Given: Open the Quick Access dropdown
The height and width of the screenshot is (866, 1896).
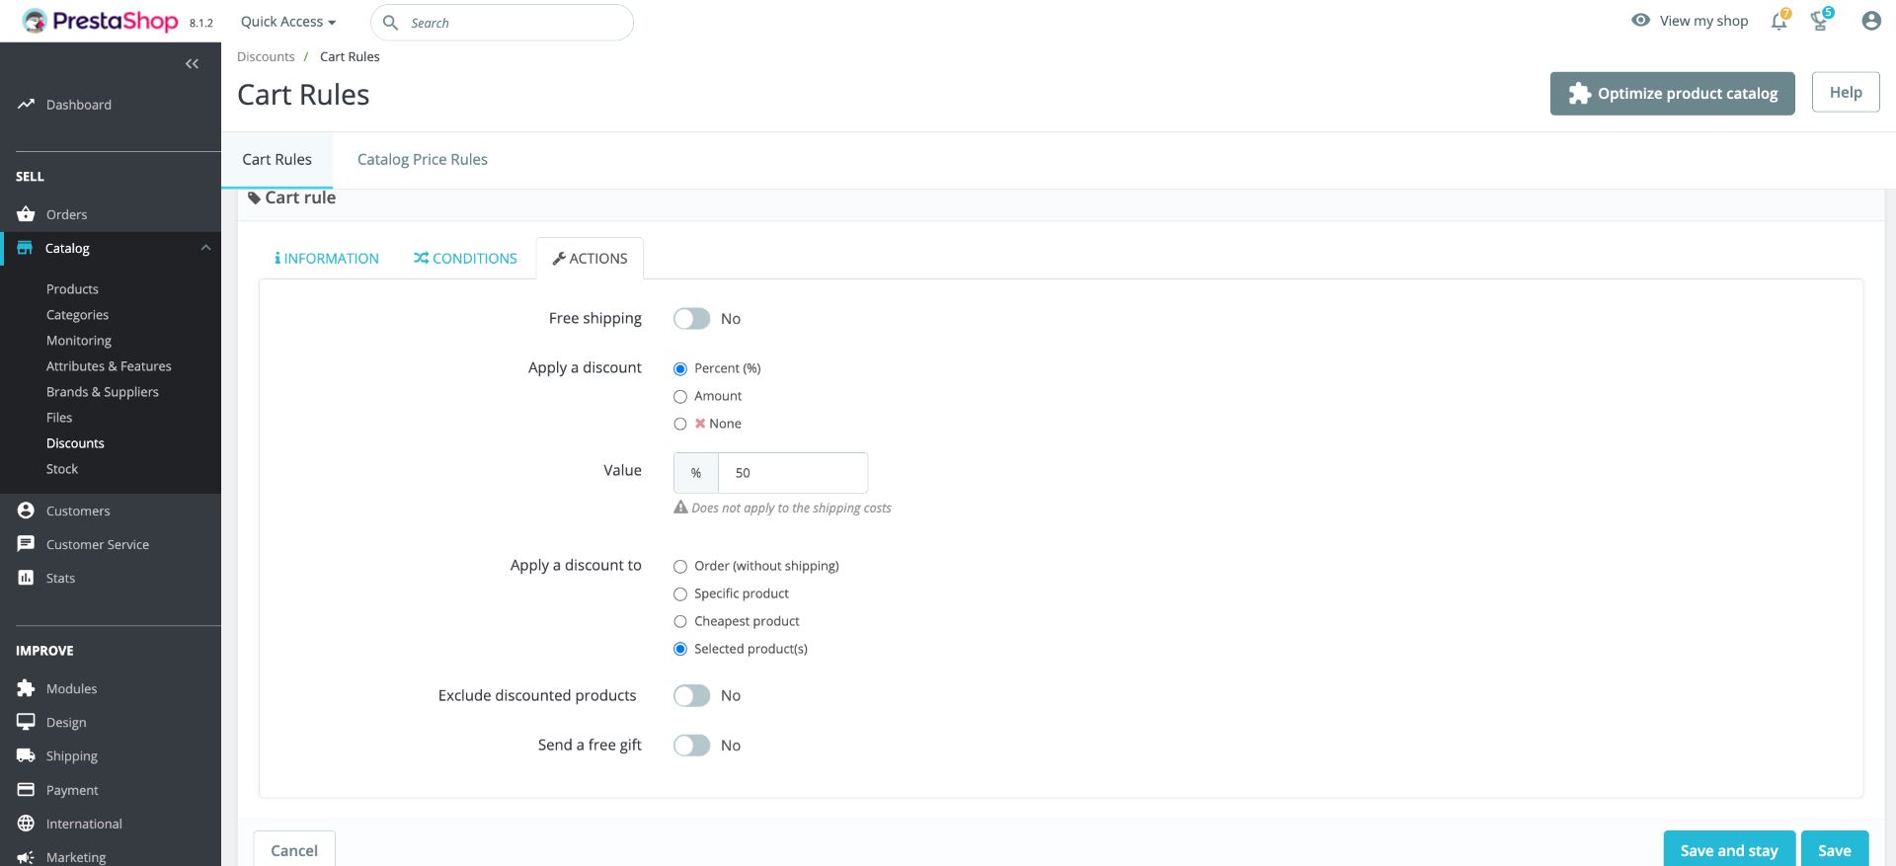Looking at the screenshot, I should coord(288,22).
